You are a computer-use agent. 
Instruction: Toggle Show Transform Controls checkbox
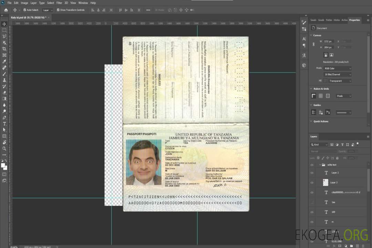[58, 10]
